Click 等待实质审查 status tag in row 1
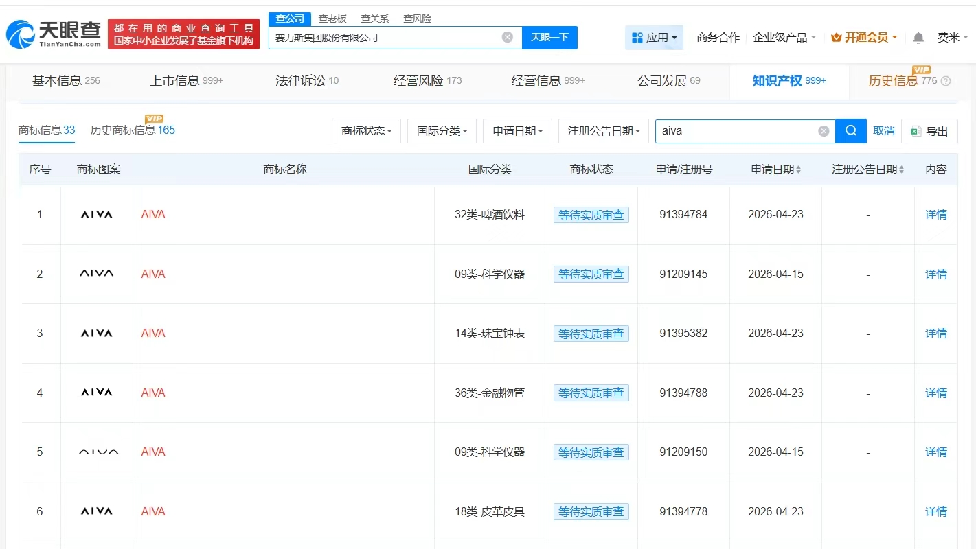 [591, 215]
